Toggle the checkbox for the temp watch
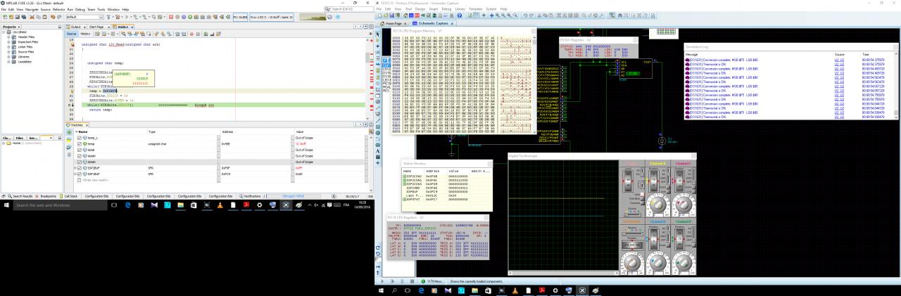901x296 pixels. click(79, 143)
